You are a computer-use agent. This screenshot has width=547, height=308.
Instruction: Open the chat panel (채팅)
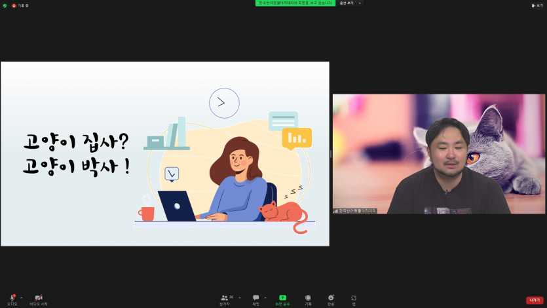255,299
